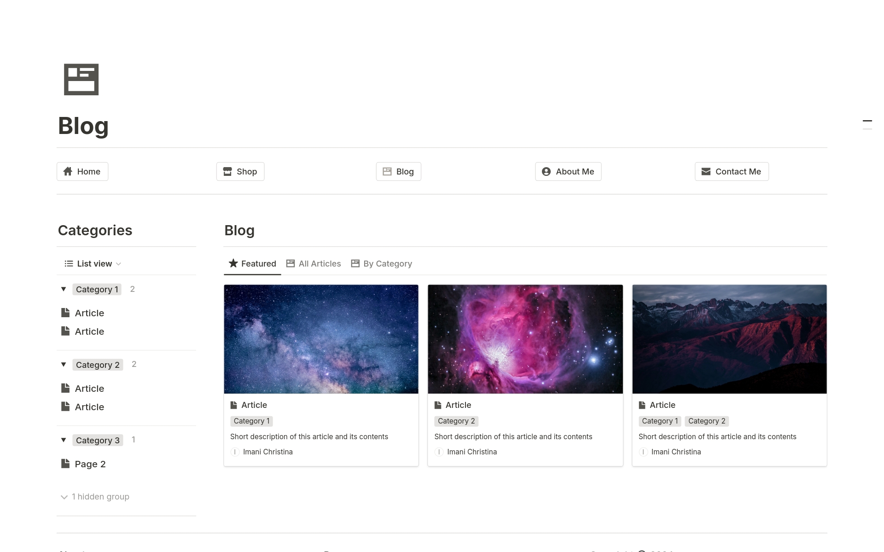Select the Category 1 group label

[x=97, y=289]
